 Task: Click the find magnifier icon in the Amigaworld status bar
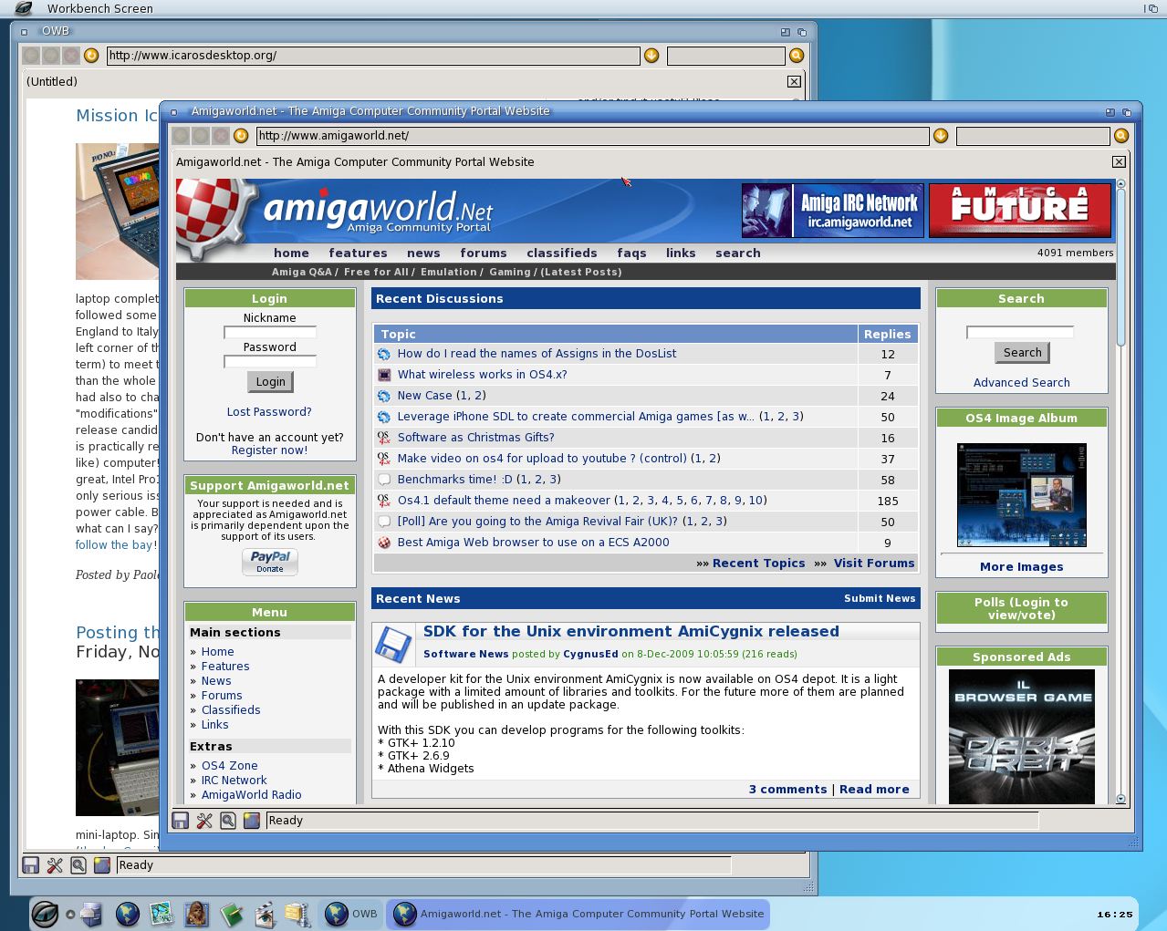[x=228, y=821]
